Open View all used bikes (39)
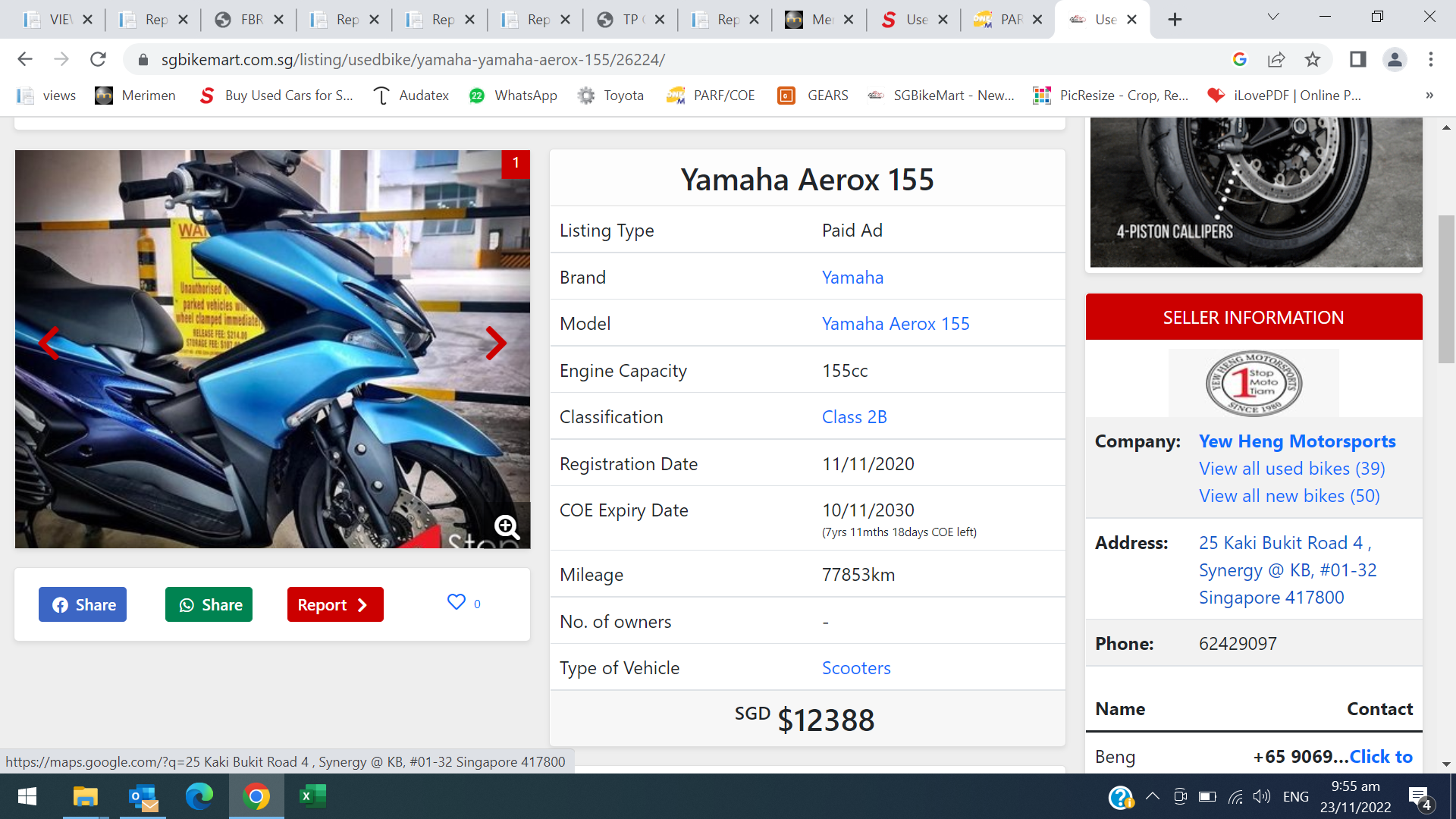This screenshot has height=819, width=1456. click(x=1291, y=469)
